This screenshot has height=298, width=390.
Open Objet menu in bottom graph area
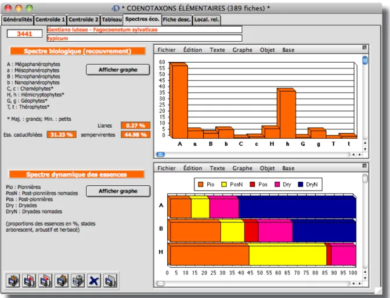(268, 168)
